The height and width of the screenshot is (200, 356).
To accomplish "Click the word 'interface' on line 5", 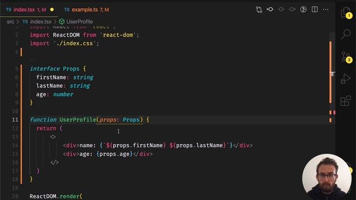I will [x=45, y=69].
